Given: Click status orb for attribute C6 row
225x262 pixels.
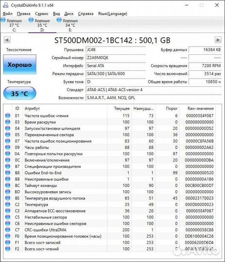Looking at the screenshot, I should 8,224.
